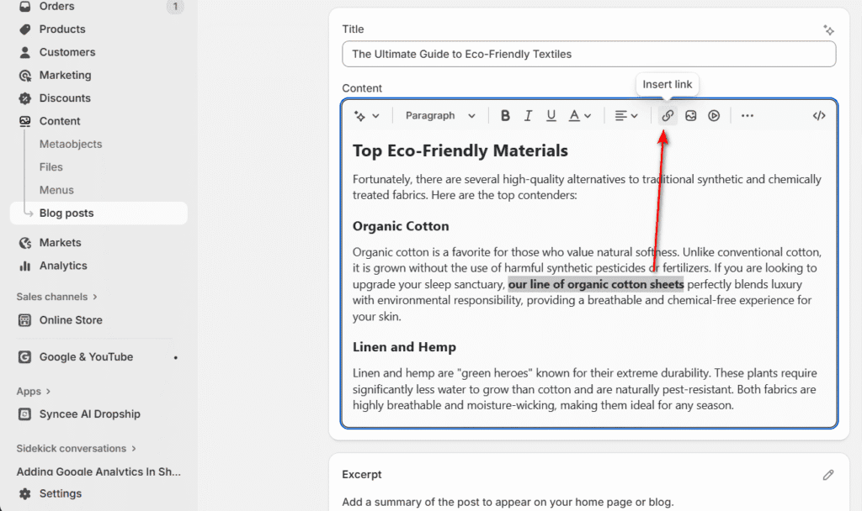Click the Insert link icon in toolbar
Screen dimensions: 862x511
click(x=667, y=115)
